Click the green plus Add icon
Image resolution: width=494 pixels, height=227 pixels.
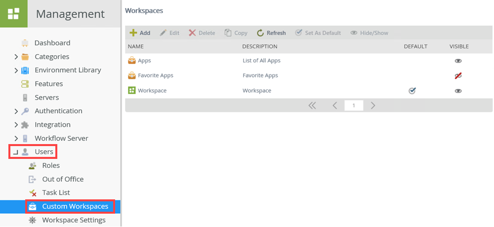pyautogui.click(x=133, y=33)
